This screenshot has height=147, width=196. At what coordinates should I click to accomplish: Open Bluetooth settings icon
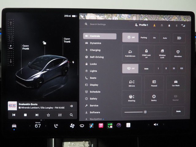pyautogui.click(x=176, y=26)
